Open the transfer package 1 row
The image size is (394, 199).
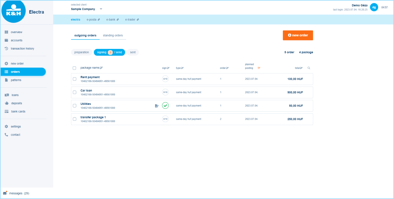tap(93, 117)
